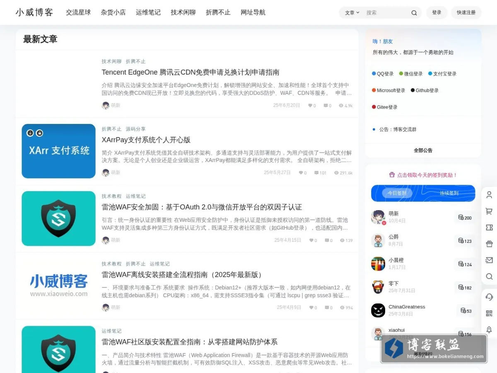Open OAuth 2.0 article shield thumbnail

(58, 218)
